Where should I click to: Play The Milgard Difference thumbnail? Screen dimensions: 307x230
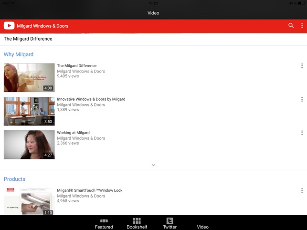click(29, 78)
